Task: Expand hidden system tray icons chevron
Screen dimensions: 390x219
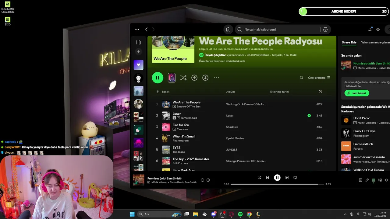Action: pos(345,214)
